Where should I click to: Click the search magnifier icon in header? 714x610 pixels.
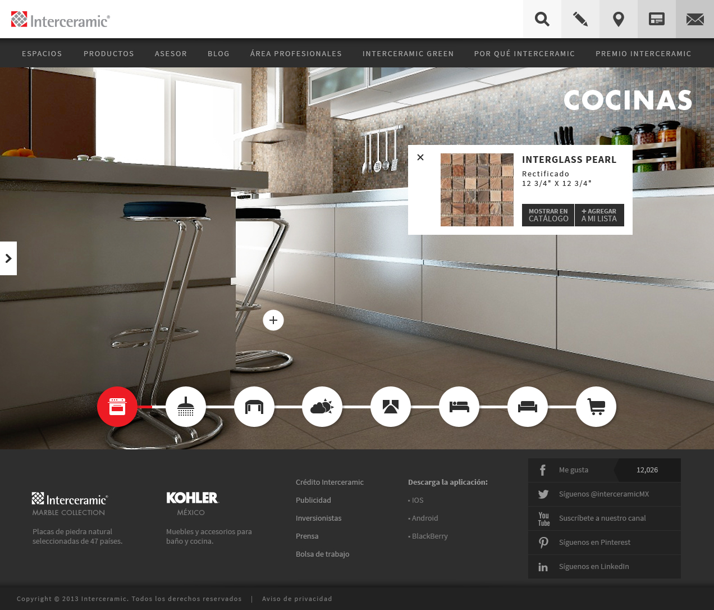pos(542,19)
